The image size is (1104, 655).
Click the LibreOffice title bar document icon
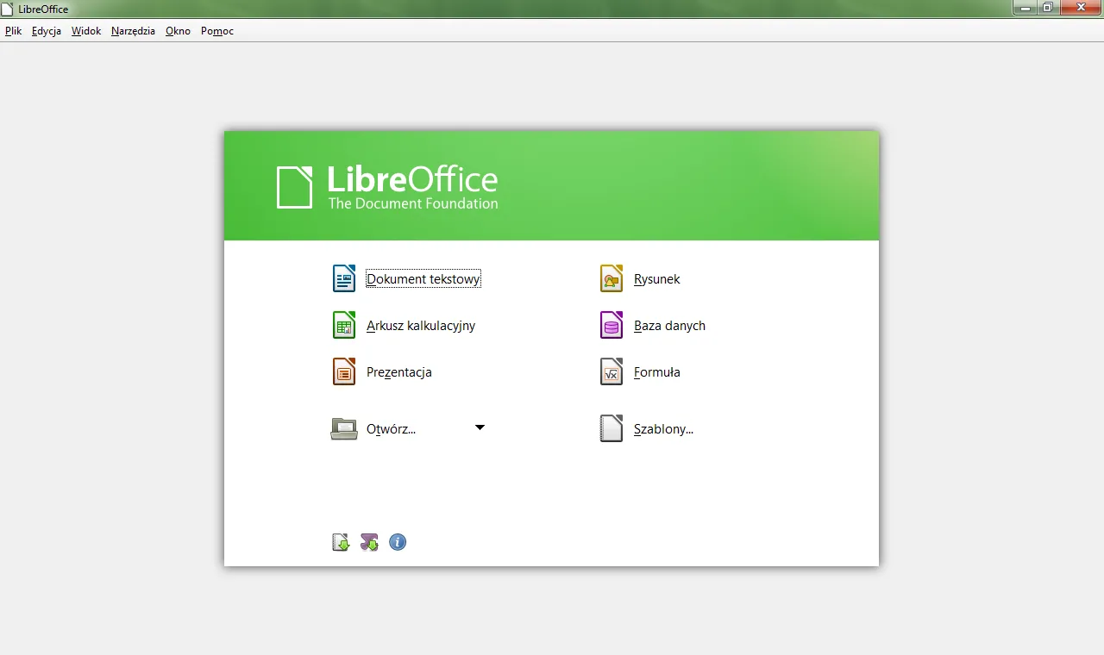(x=8, y=9)
